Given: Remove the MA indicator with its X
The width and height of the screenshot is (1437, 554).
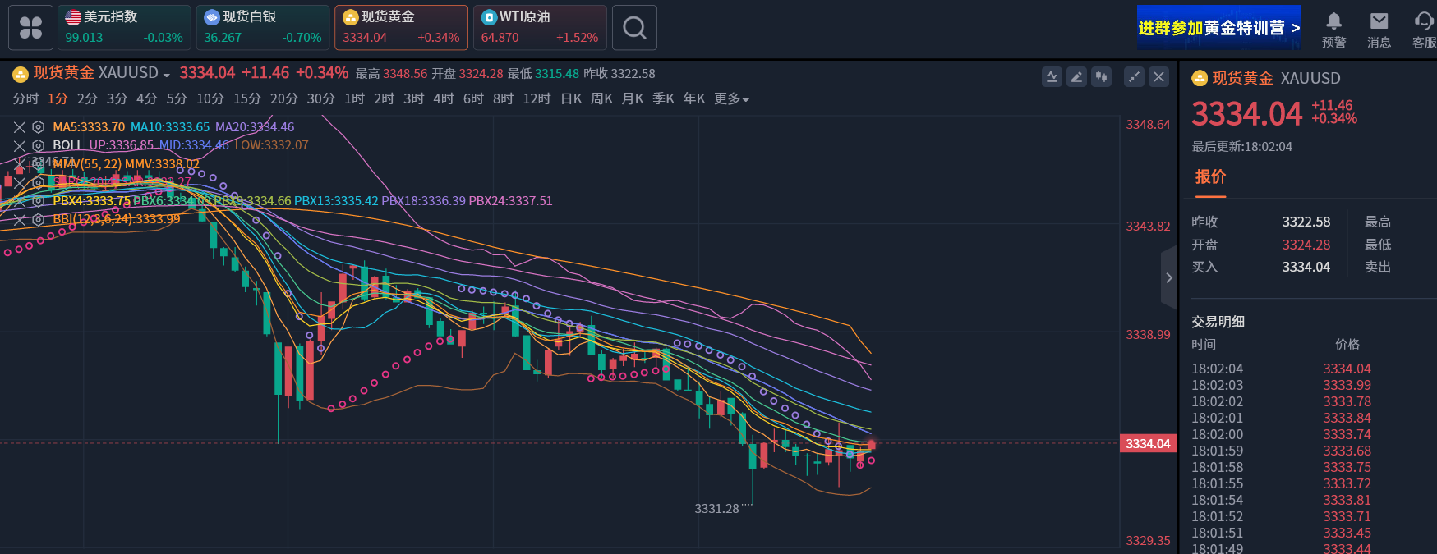Looking at the screenshot, I should pos(20,127).
